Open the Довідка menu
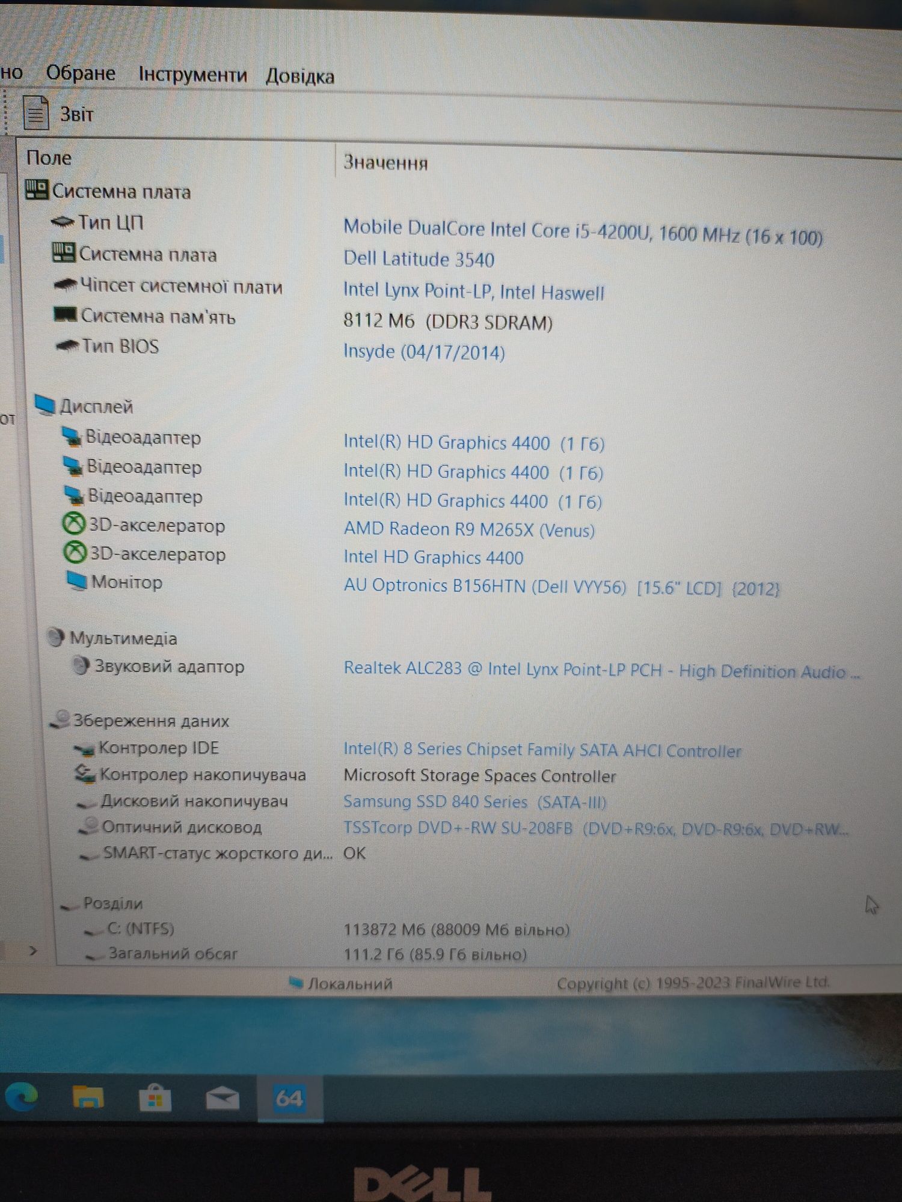The width and height of the screenshot is (902, 1202). click(300, 76)
